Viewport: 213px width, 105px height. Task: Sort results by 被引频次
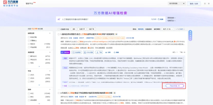157,29
